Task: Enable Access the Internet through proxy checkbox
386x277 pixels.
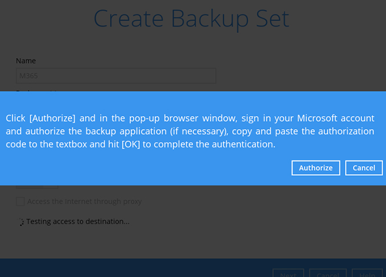Action: tap(20, 201)
